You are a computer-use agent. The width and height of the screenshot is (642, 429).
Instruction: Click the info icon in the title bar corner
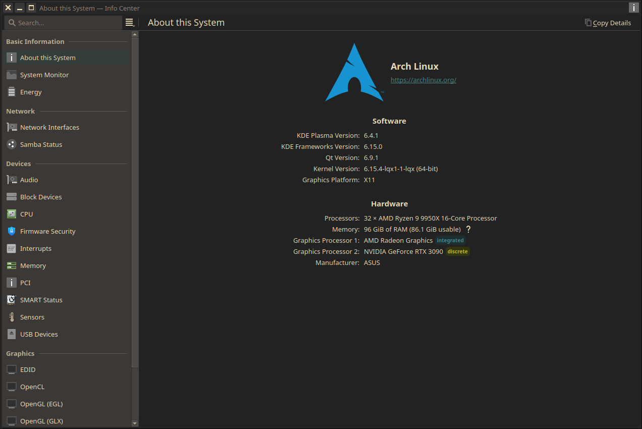pyautogui.click(x=633, y=8)
